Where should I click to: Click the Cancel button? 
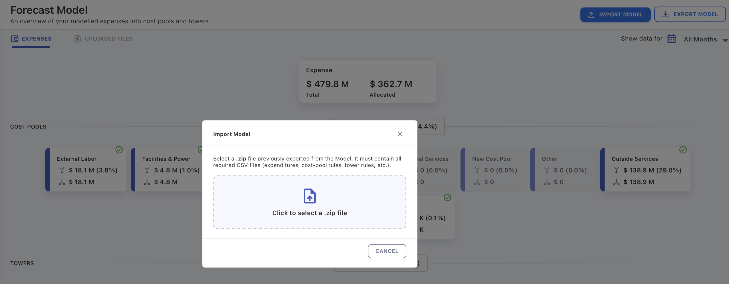(x=387, y=251)
